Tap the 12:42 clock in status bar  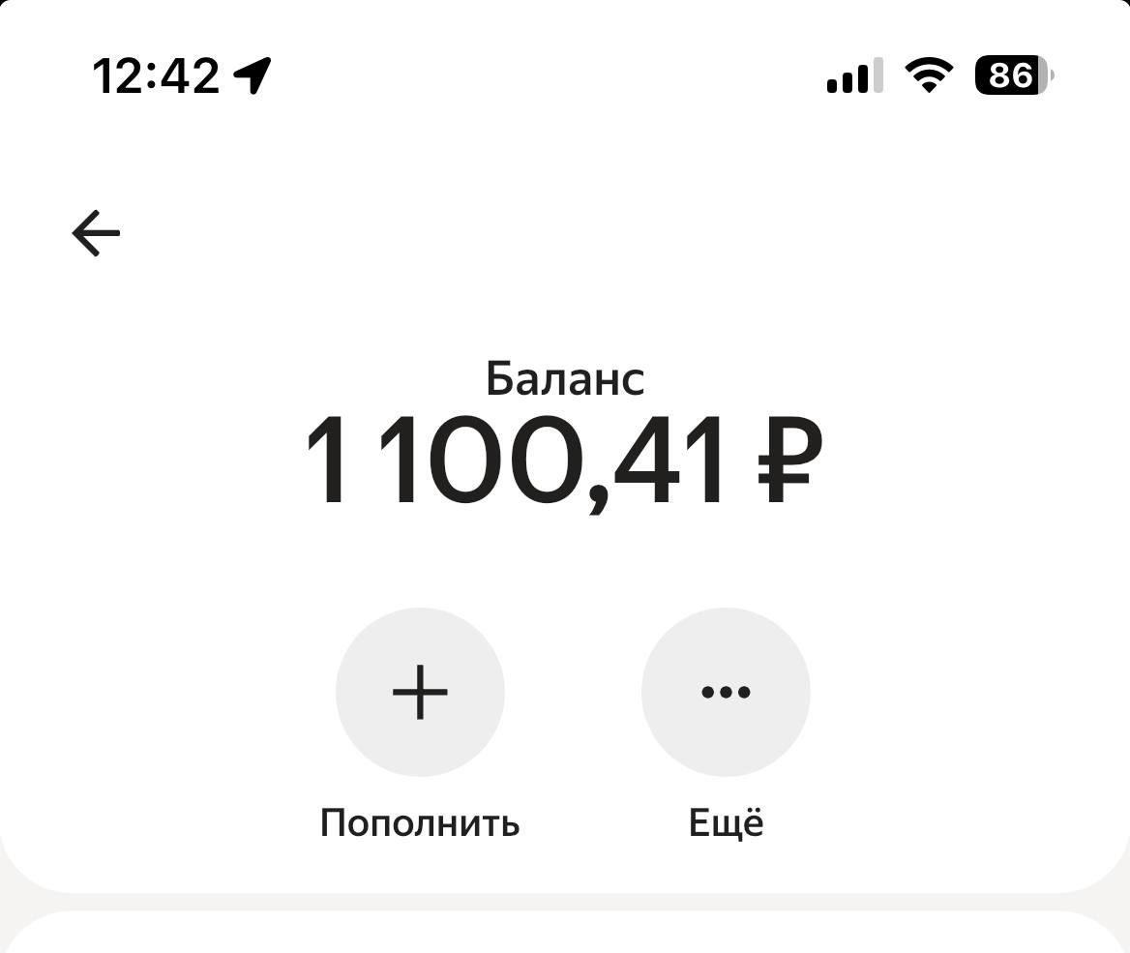(156, 74)
